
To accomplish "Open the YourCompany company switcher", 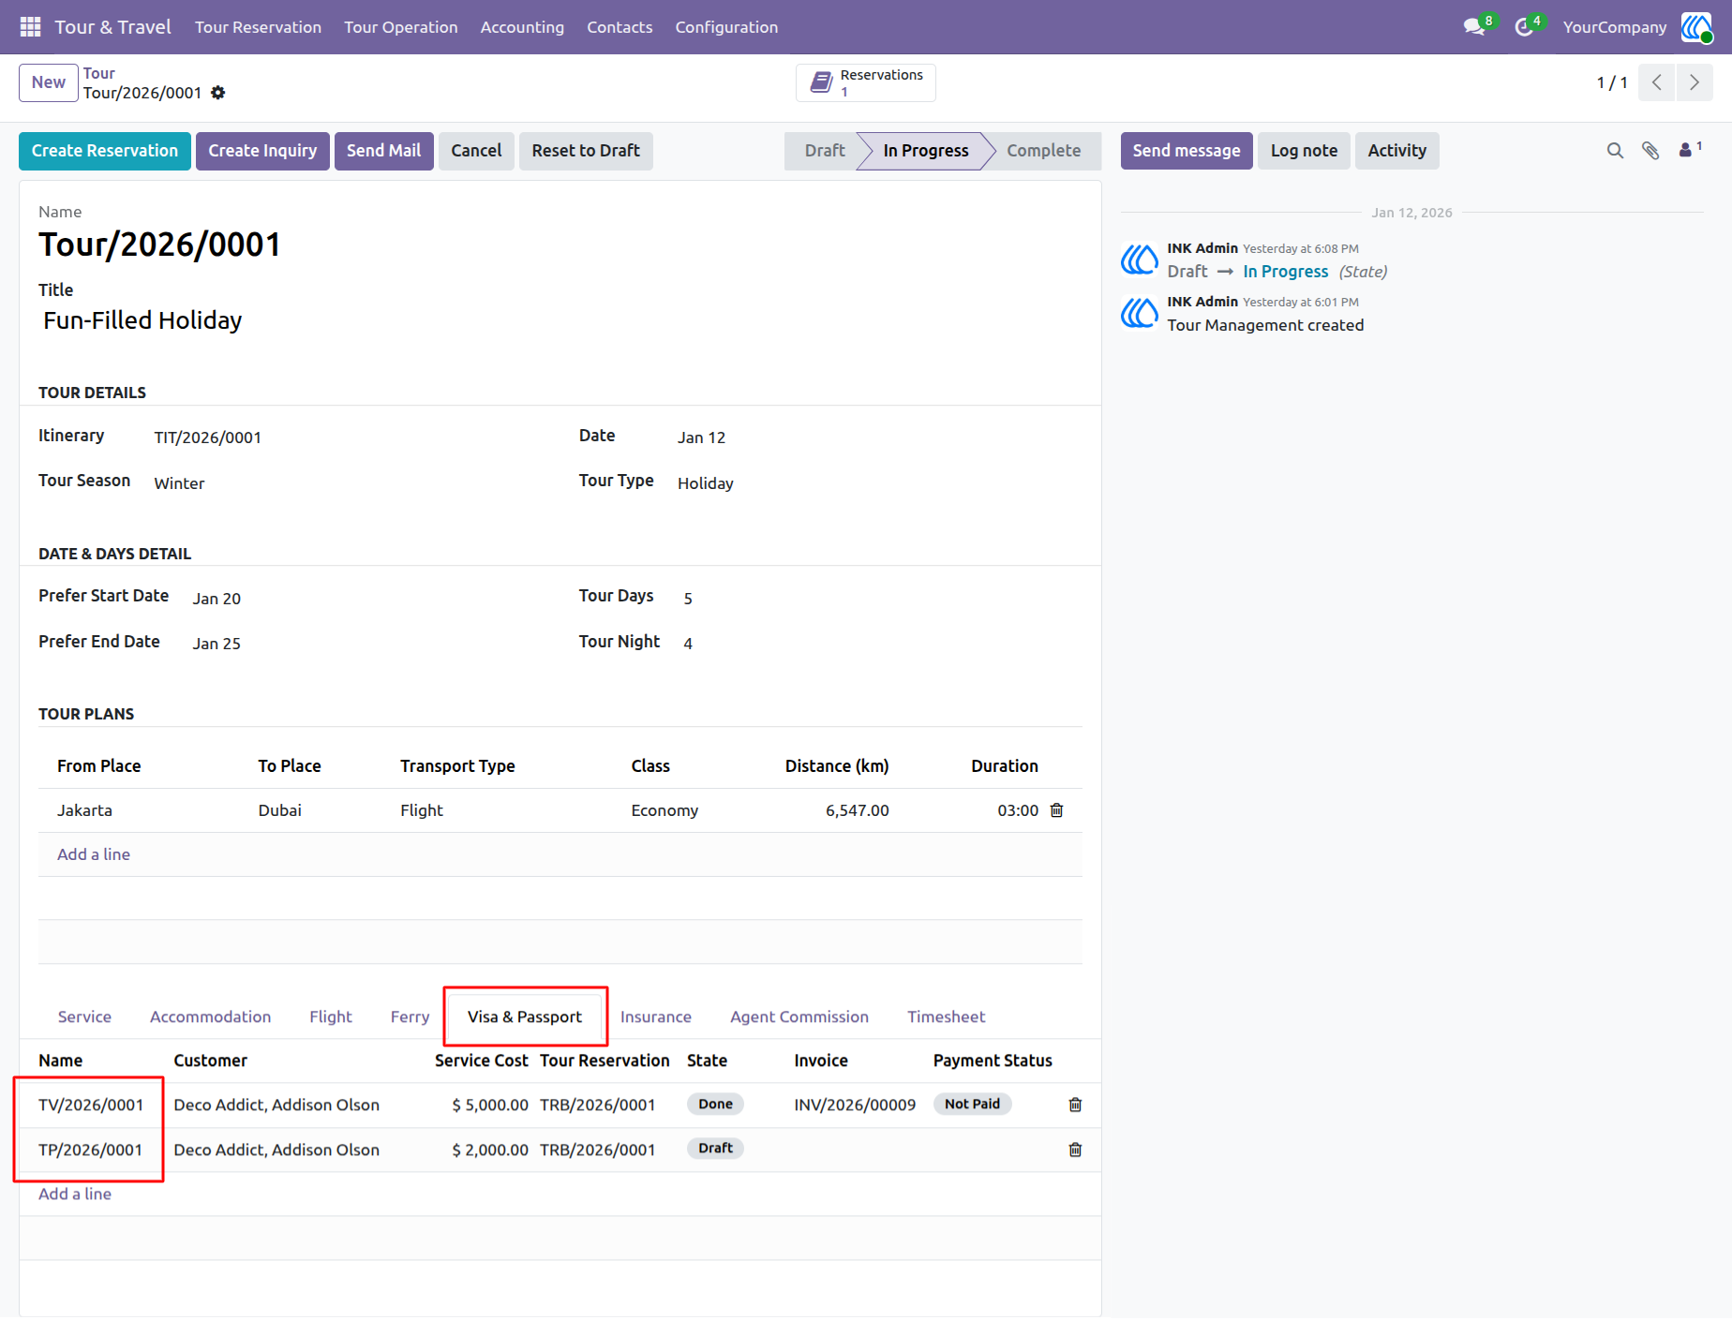I will (x=1614, y=27).
